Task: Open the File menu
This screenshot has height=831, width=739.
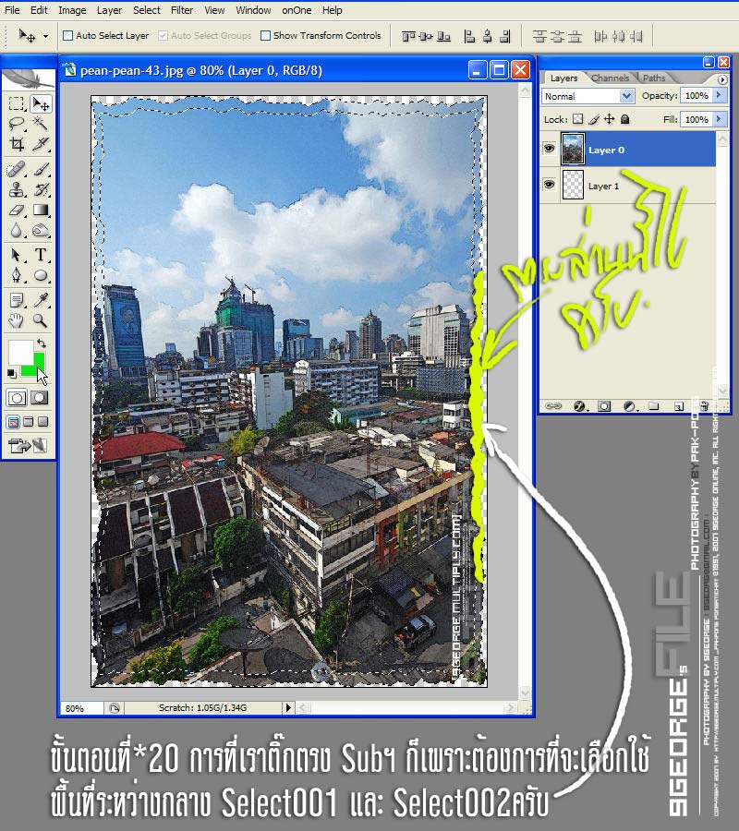Action: [12, 10]
